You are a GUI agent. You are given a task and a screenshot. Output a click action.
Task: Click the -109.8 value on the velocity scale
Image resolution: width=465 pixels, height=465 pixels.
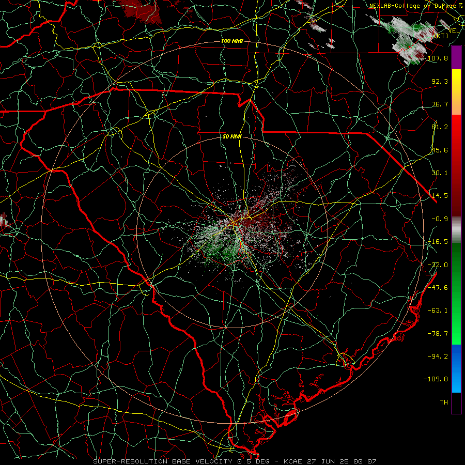436,379
